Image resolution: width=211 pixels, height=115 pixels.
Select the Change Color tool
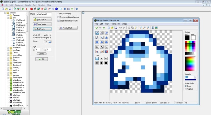[x=106, y=52]
